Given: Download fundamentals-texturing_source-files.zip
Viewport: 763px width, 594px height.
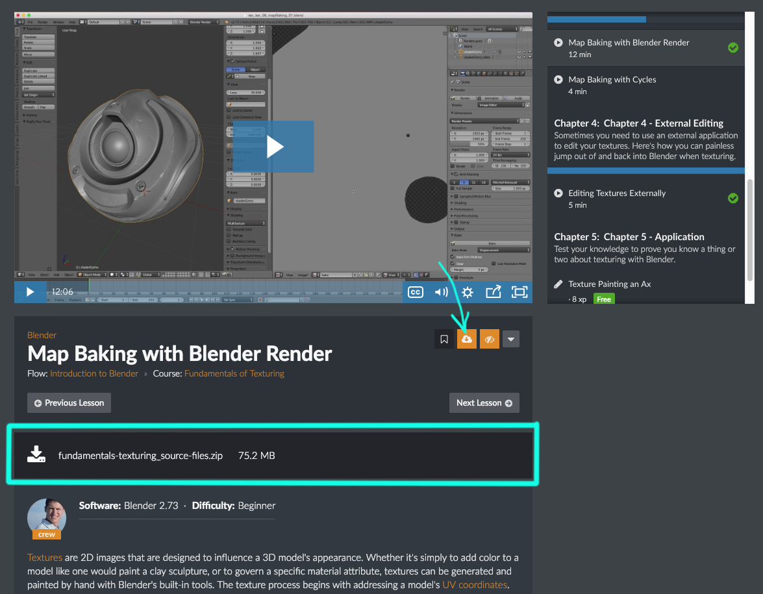Looking at the screenshot, I should click(140, 455).
